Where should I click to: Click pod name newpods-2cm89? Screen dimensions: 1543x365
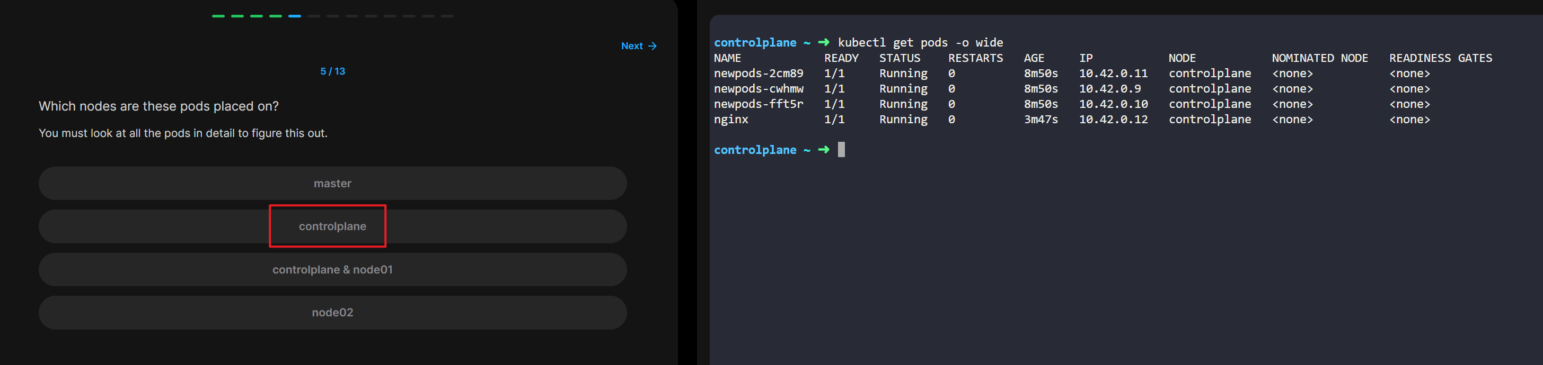pos(759,74)
